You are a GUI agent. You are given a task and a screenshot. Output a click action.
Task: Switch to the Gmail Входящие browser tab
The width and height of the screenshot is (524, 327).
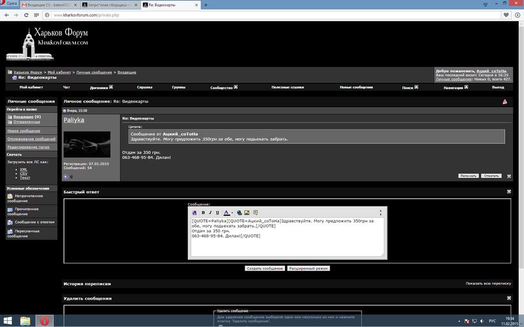coord(49,5)
